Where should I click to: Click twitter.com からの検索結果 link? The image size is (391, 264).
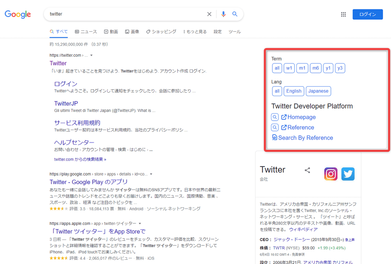tap(80, 159)
